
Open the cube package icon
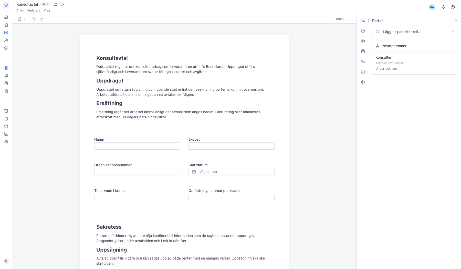point(6,126)
